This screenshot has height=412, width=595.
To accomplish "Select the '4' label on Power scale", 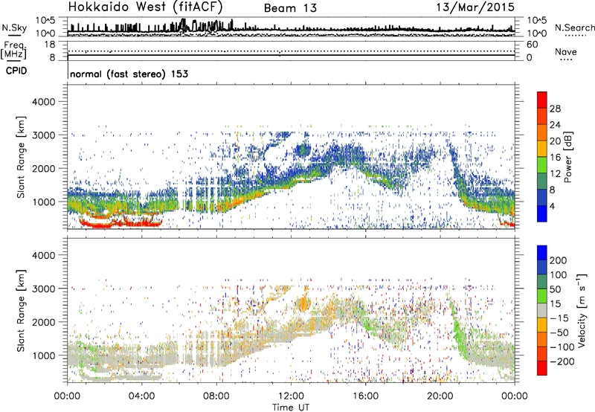I will point(552,205).
